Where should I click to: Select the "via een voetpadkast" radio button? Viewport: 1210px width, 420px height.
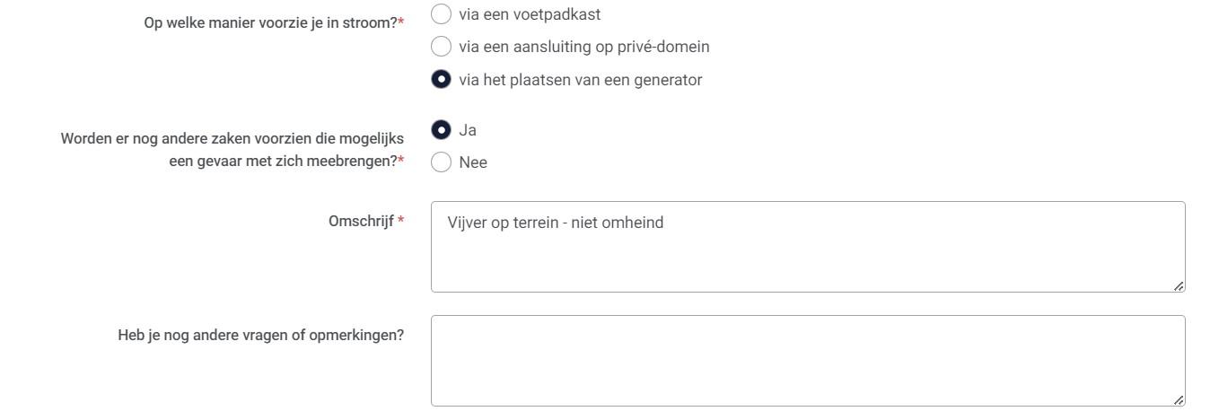point(441,14)
